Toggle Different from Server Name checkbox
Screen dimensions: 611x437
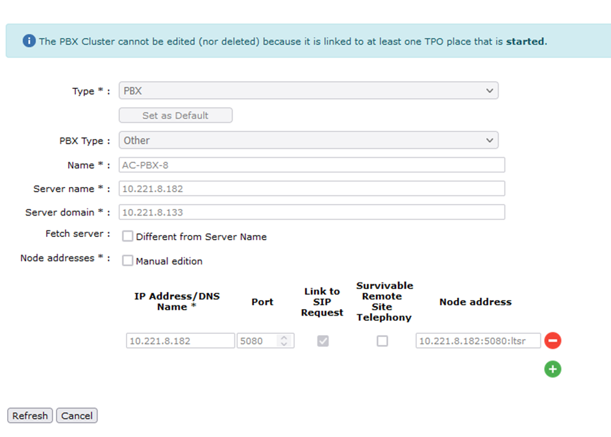pyautogui.click(x=127, y=236)
